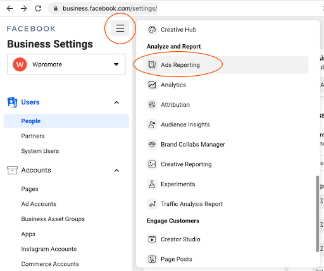Click the Ads Reporting icon

[x=152, y=65]
